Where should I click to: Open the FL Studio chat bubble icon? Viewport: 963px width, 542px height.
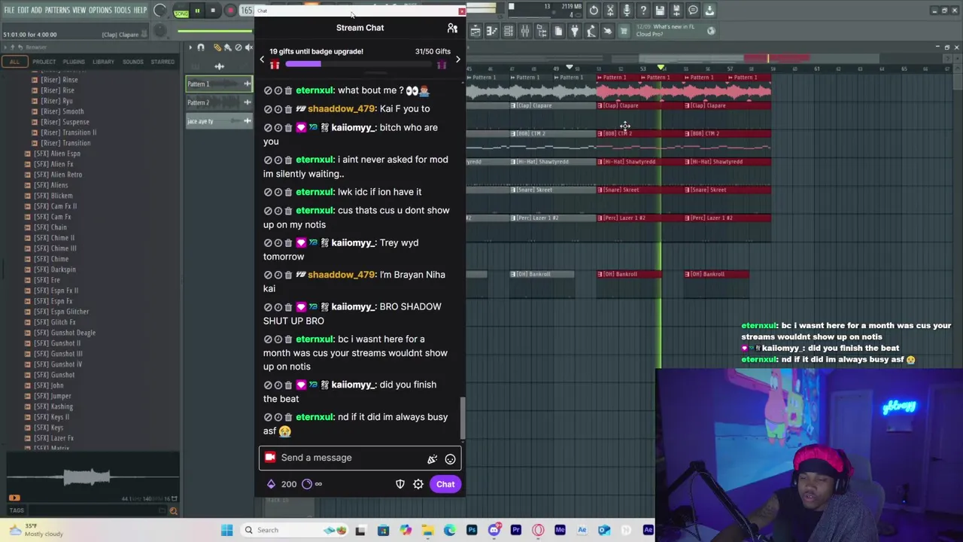pyautogui.click(x=693, y=11)
